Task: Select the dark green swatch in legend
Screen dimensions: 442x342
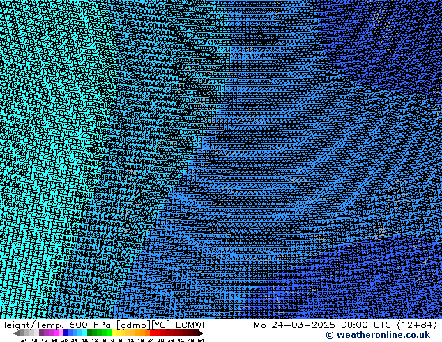Action: pos(90,333)
